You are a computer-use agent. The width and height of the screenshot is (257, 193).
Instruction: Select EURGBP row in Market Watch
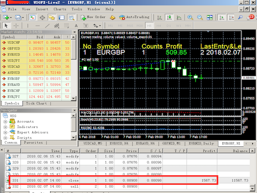coord(36,79)
